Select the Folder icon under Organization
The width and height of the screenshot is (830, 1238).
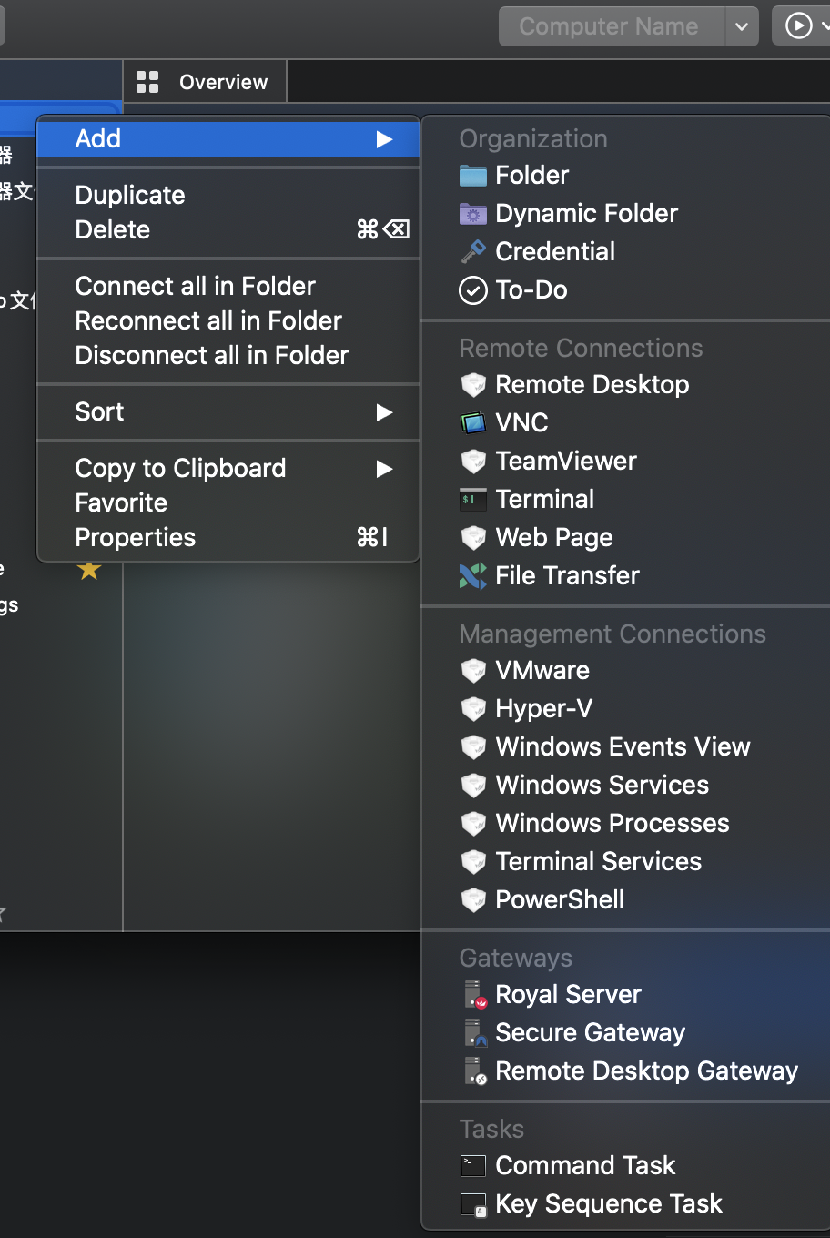click(473, 175)
